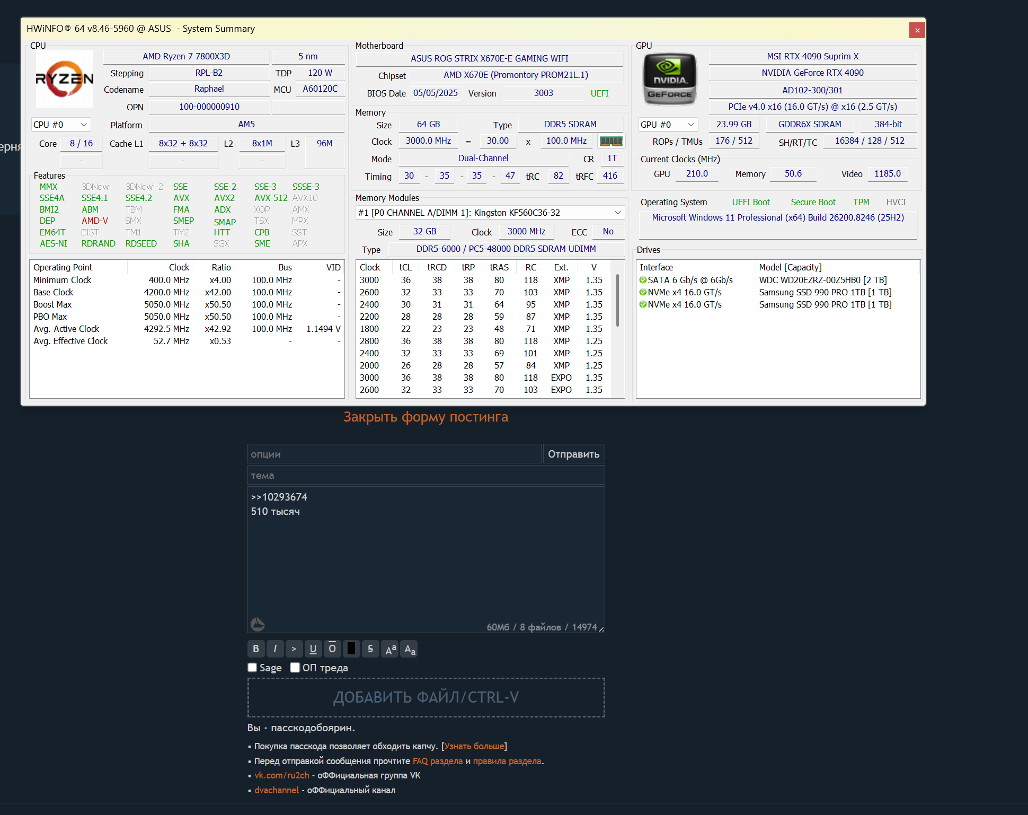Select the Avg. Active Clock row

(187, 329)
